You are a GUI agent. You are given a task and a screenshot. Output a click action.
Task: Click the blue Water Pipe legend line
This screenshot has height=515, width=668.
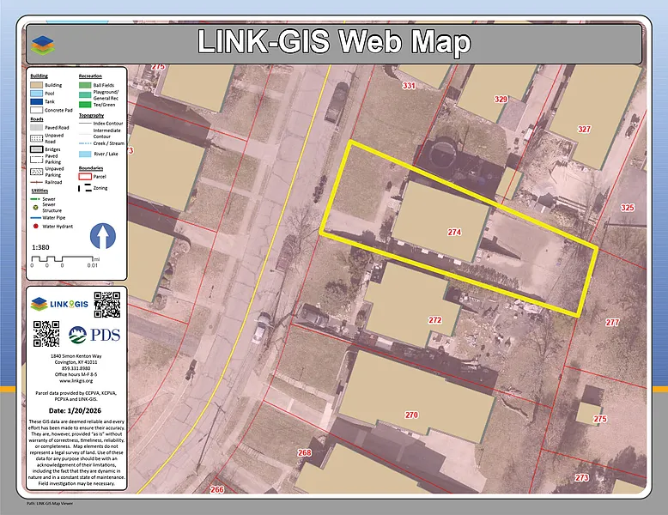pyautogui.click(x=35, y=218)
